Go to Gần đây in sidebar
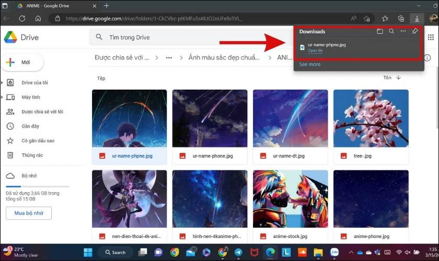This screenshot has height=261, width=439. (x=30, y=126)
